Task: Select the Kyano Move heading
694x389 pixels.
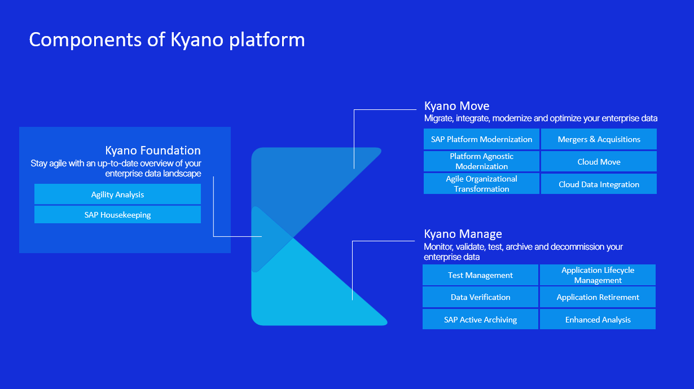Action: click(x=456, y=106)
